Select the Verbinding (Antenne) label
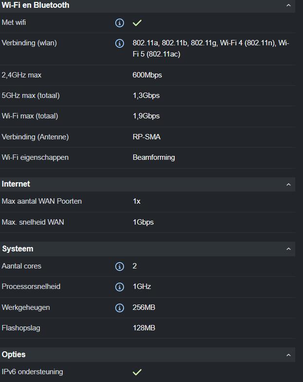 click(35, 136)
